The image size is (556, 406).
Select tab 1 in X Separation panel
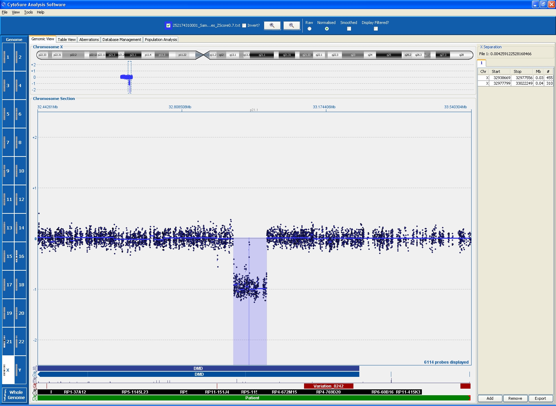click(x=482, y=63)
